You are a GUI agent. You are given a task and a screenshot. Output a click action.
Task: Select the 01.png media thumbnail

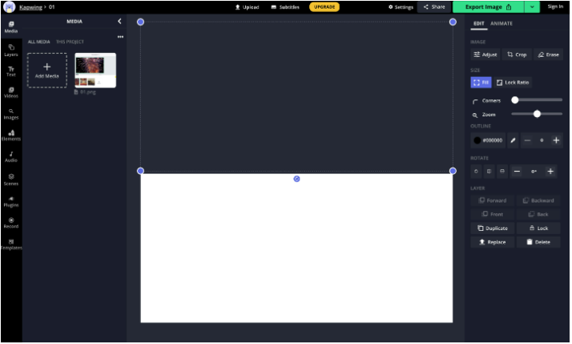(95, 70)
